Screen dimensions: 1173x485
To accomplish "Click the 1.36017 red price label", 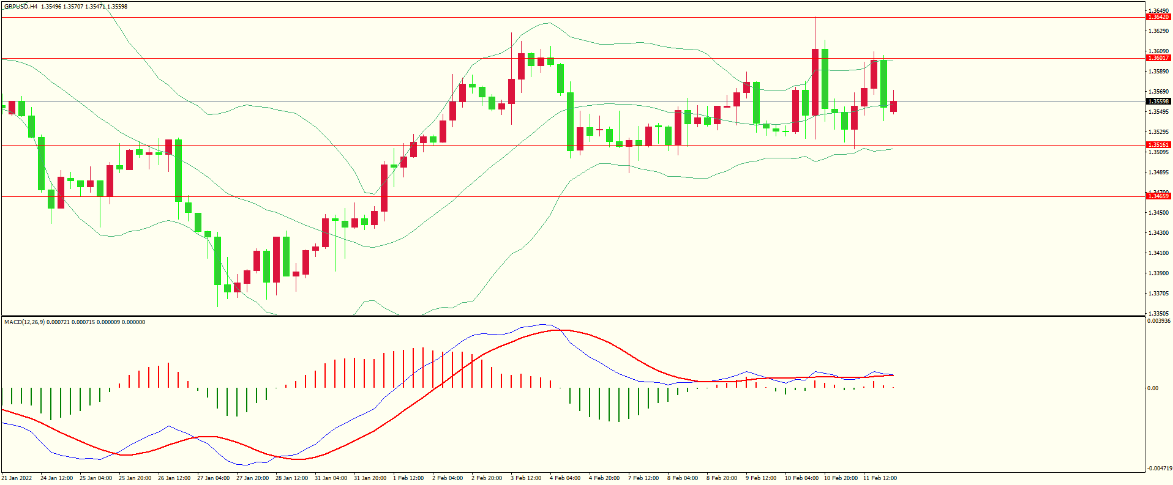I will click(1158, 58).
